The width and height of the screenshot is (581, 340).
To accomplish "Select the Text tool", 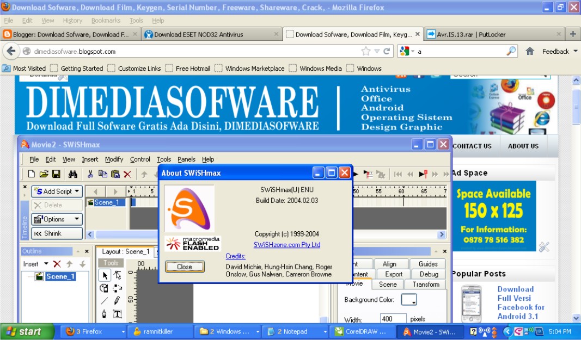I will pyautogui.click(x=118, y=314).
